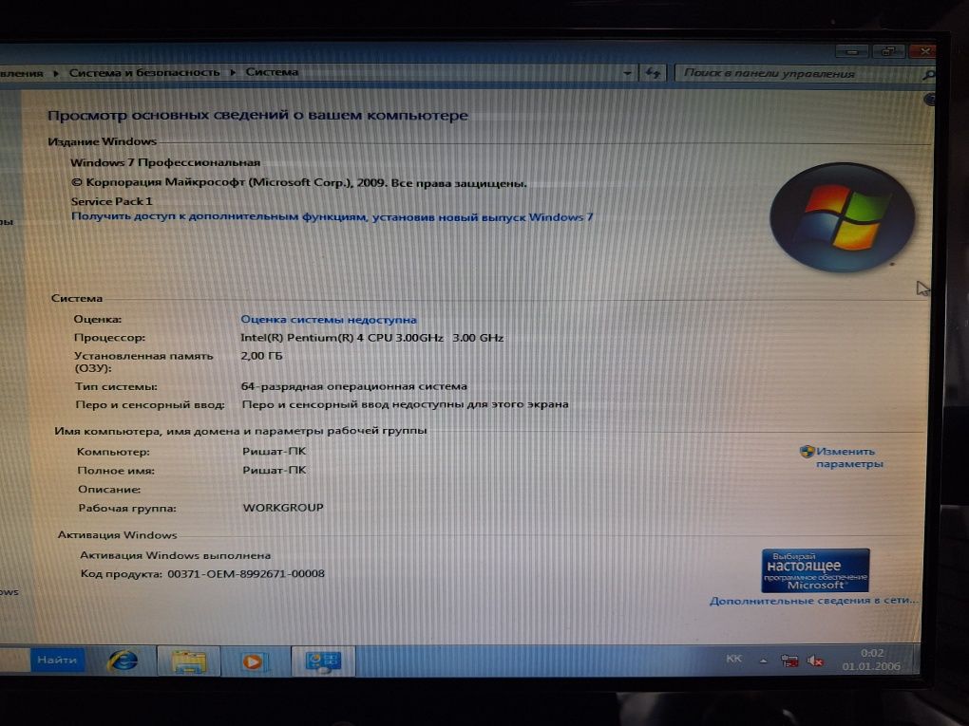The width and height of the screenshot is (969, 726).
Task: Open Дополнительные сведения в сети link
Action: 813,601
